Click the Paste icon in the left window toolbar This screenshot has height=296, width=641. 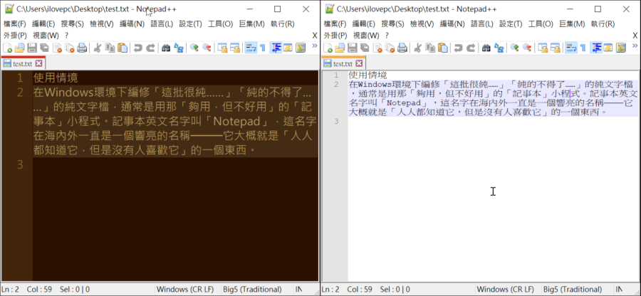pyautogui.click(x=123, y=48)
